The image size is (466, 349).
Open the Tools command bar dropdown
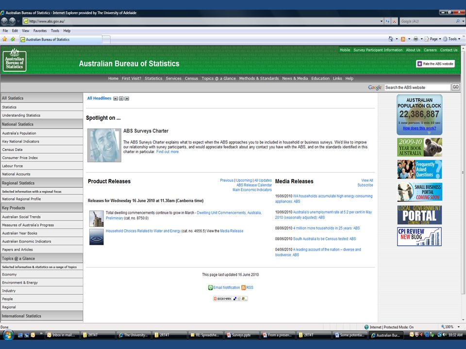pos(451,39)
